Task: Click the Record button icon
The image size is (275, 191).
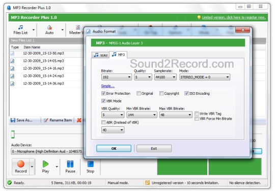Action: click(x=21, y=164)
